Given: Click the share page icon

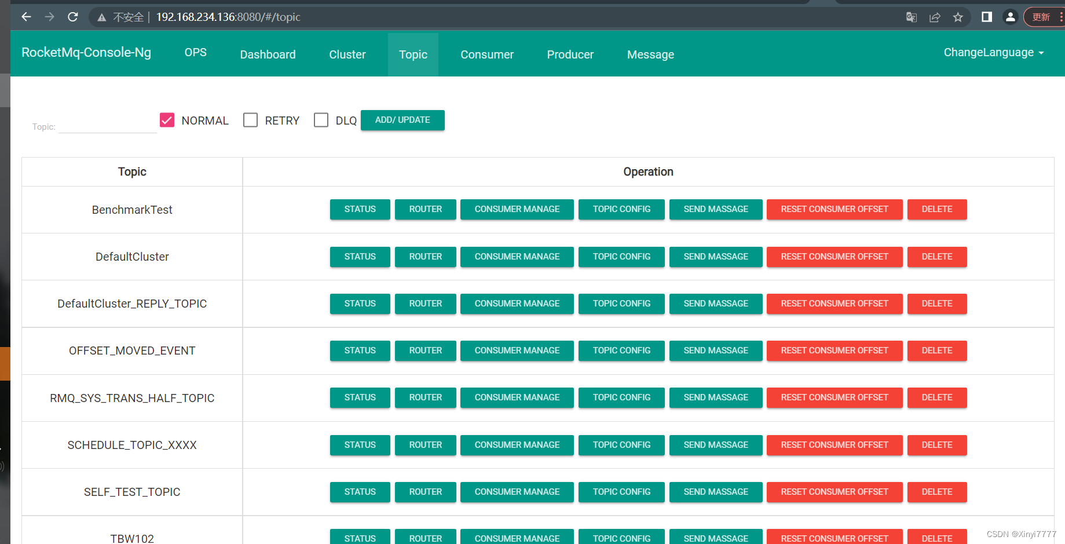Looking at the screenshot, I should pyautogui.click(x=935, y=17).
